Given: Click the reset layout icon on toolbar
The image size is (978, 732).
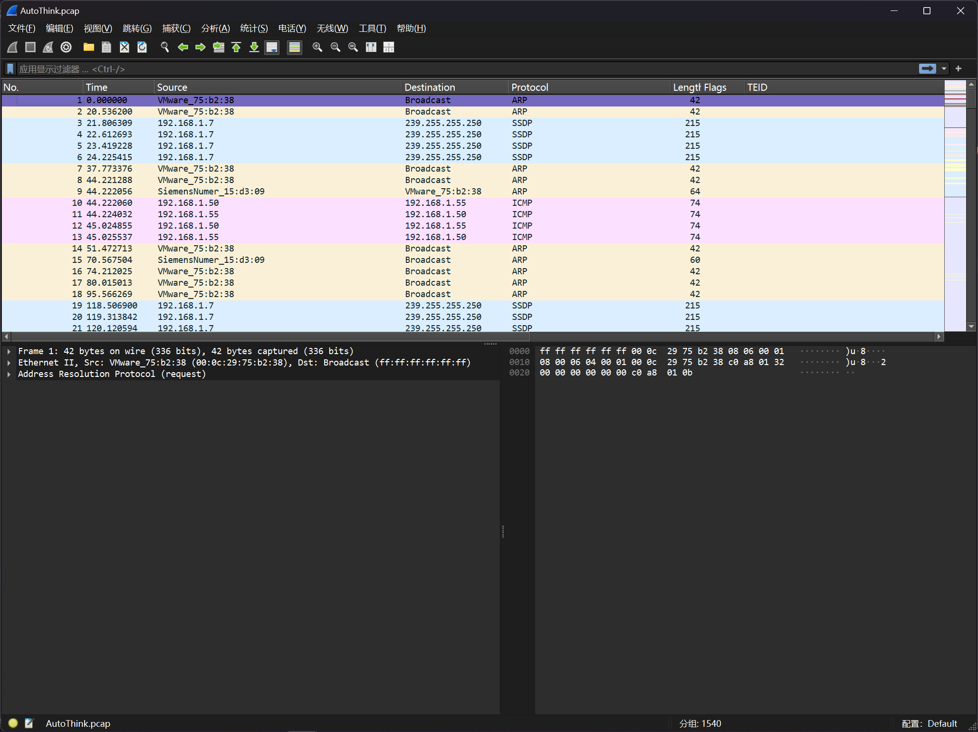Looking at the screenshot, I should (389, 47).
